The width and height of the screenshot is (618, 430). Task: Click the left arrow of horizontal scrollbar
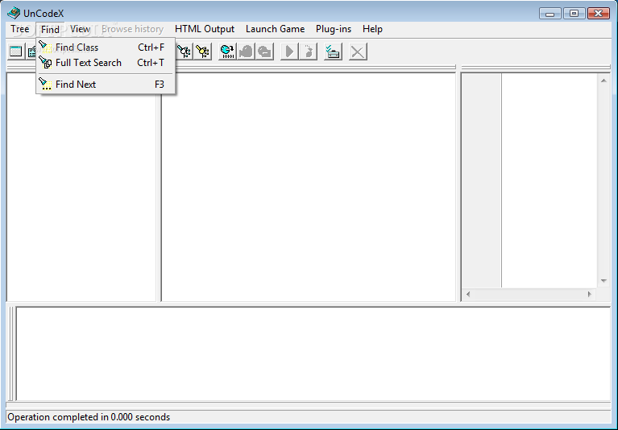468,294
